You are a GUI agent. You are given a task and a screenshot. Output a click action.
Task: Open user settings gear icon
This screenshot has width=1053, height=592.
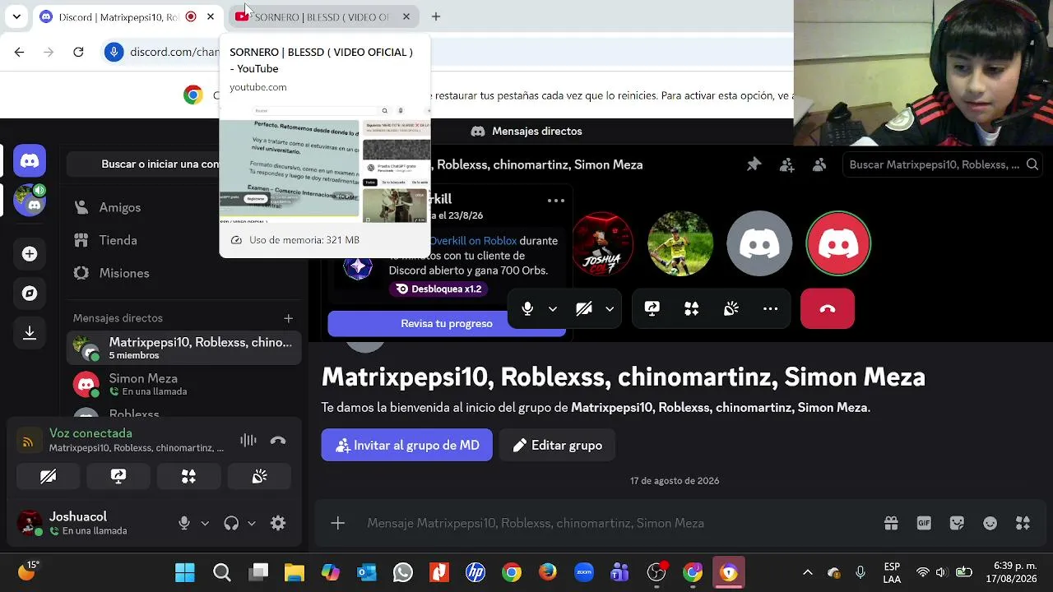pos(278,523)
